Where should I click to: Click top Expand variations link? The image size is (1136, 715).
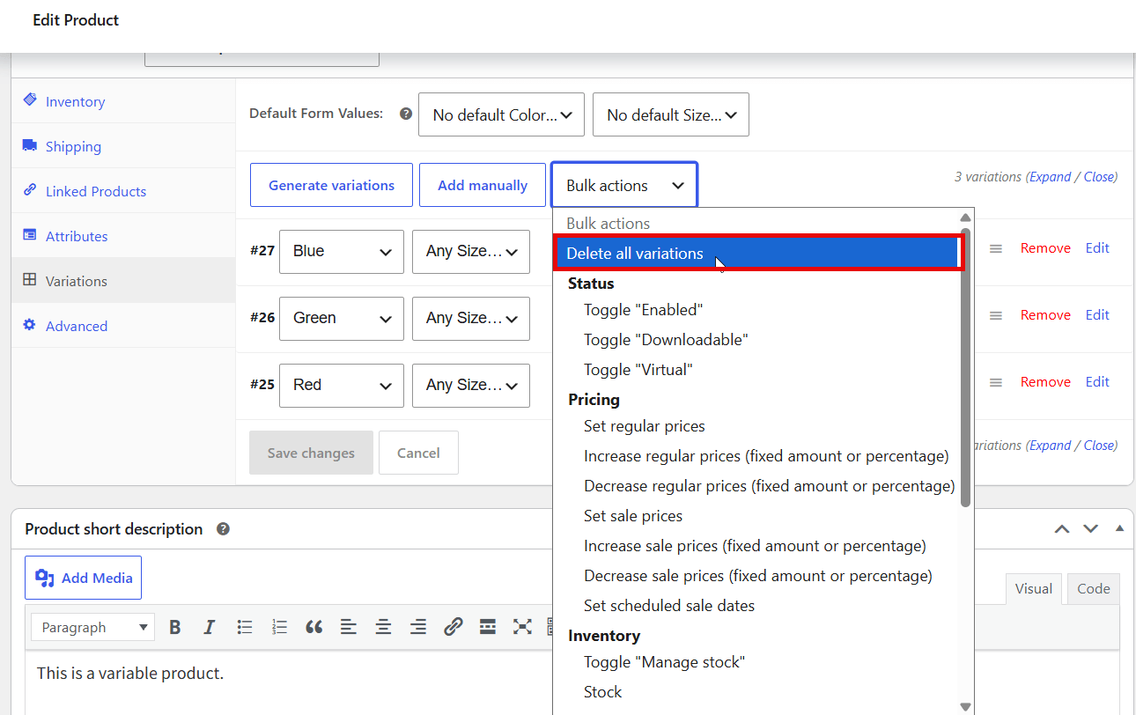[1050, 177]
